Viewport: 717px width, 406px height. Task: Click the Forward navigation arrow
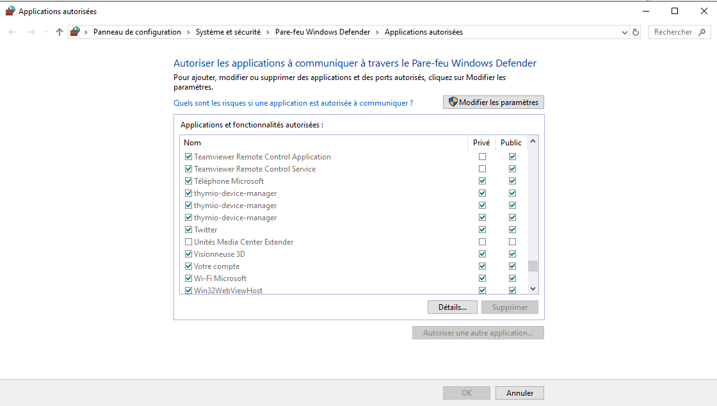point(31,32)
